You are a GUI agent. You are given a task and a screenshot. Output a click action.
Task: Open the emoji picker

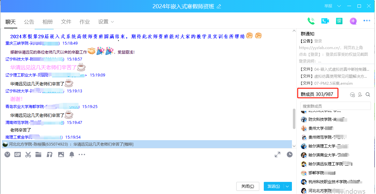pyautogui.click(x=7, y=154)
